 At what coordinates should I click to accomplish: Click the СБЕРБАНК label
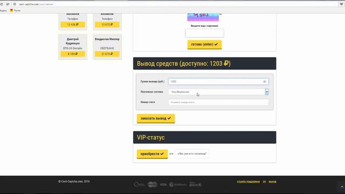107,48
